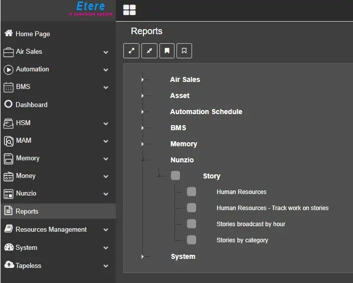This screenshot has height=283, width=353.
Task: Check the Story group checkbox
Action: 175,176
